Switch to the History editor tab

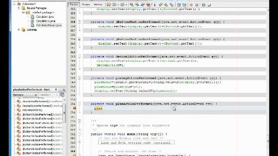tap(98, 5)
